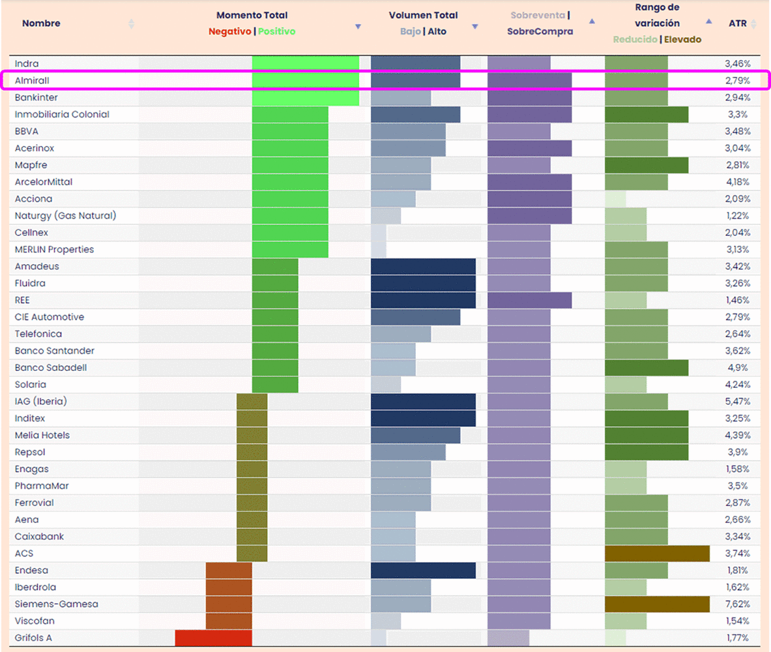
Task: Sort Momento Total using its down arrow
Action: (358, 27)
